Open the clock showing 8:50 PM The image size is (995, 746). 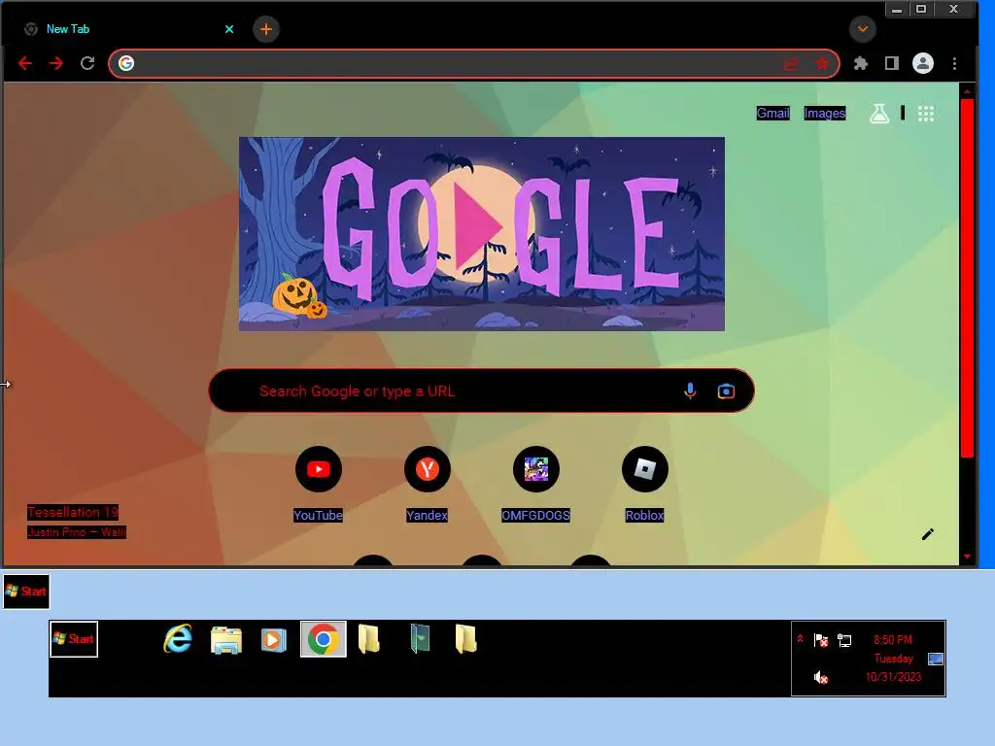[x=892, y=639]
